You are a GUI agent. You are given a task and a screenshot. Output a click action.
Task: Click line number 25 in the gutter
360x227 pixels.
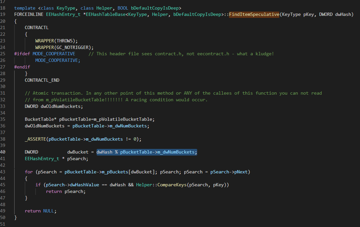tap(3, 54)
